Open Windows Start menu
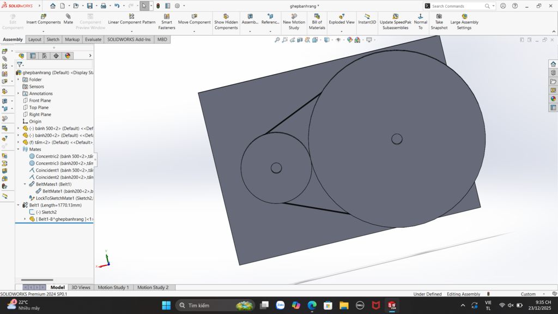 (166, 305)
